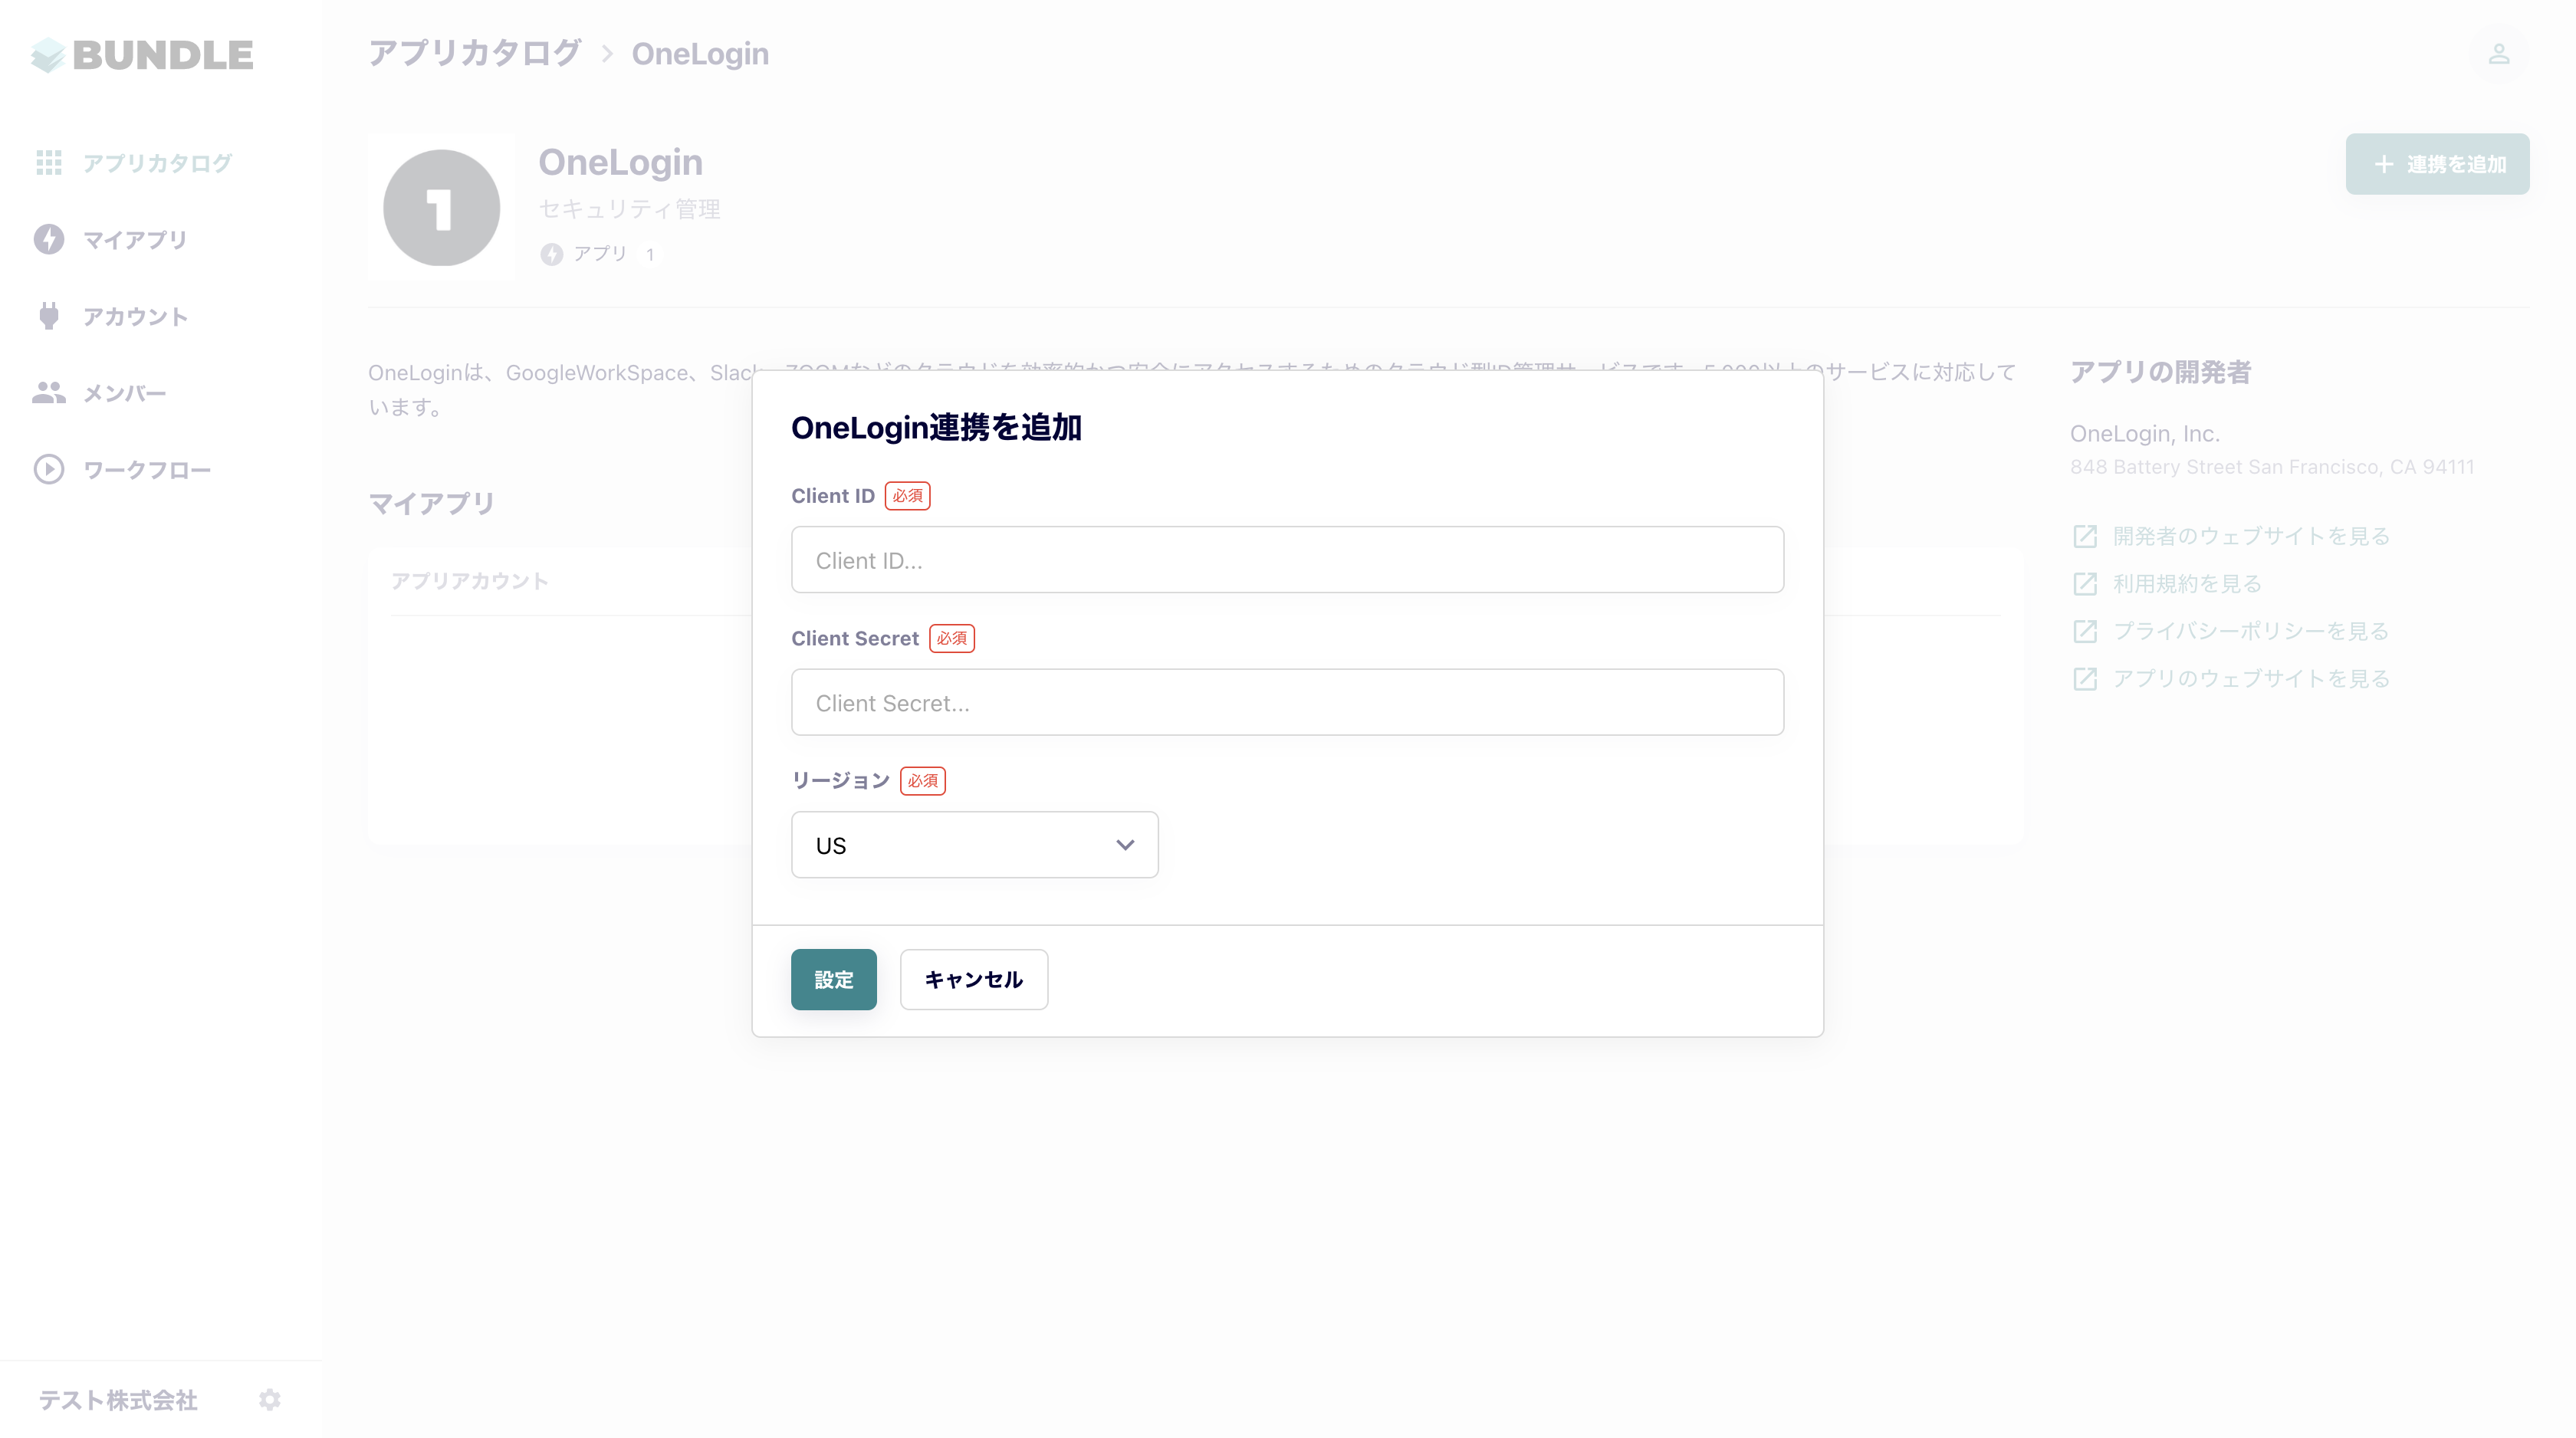Open アプリのウェブサイトを見る link
The width and height of the screenshot is (2576, 1438).
click(2251, 678)
